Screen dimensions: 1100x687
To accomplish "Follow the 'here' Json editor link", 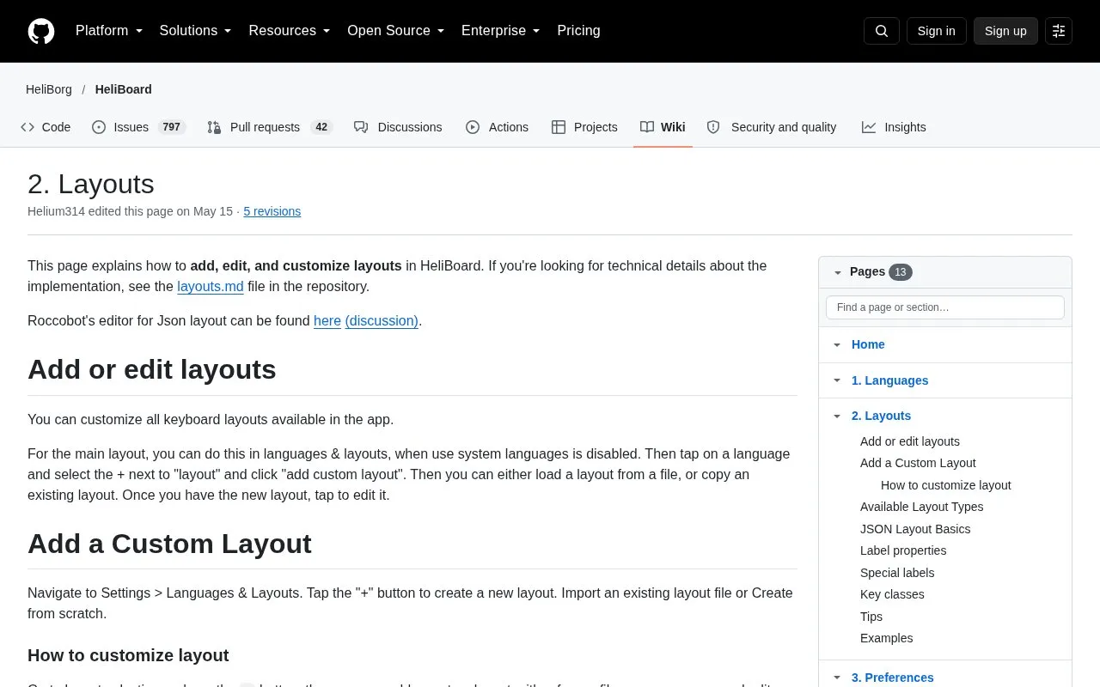I will (x=327, y=321).
